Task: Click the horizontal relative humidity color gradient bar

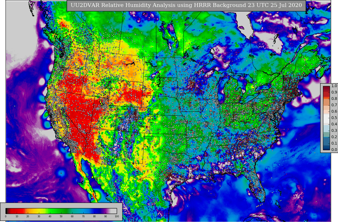Action: coord(61,211)
